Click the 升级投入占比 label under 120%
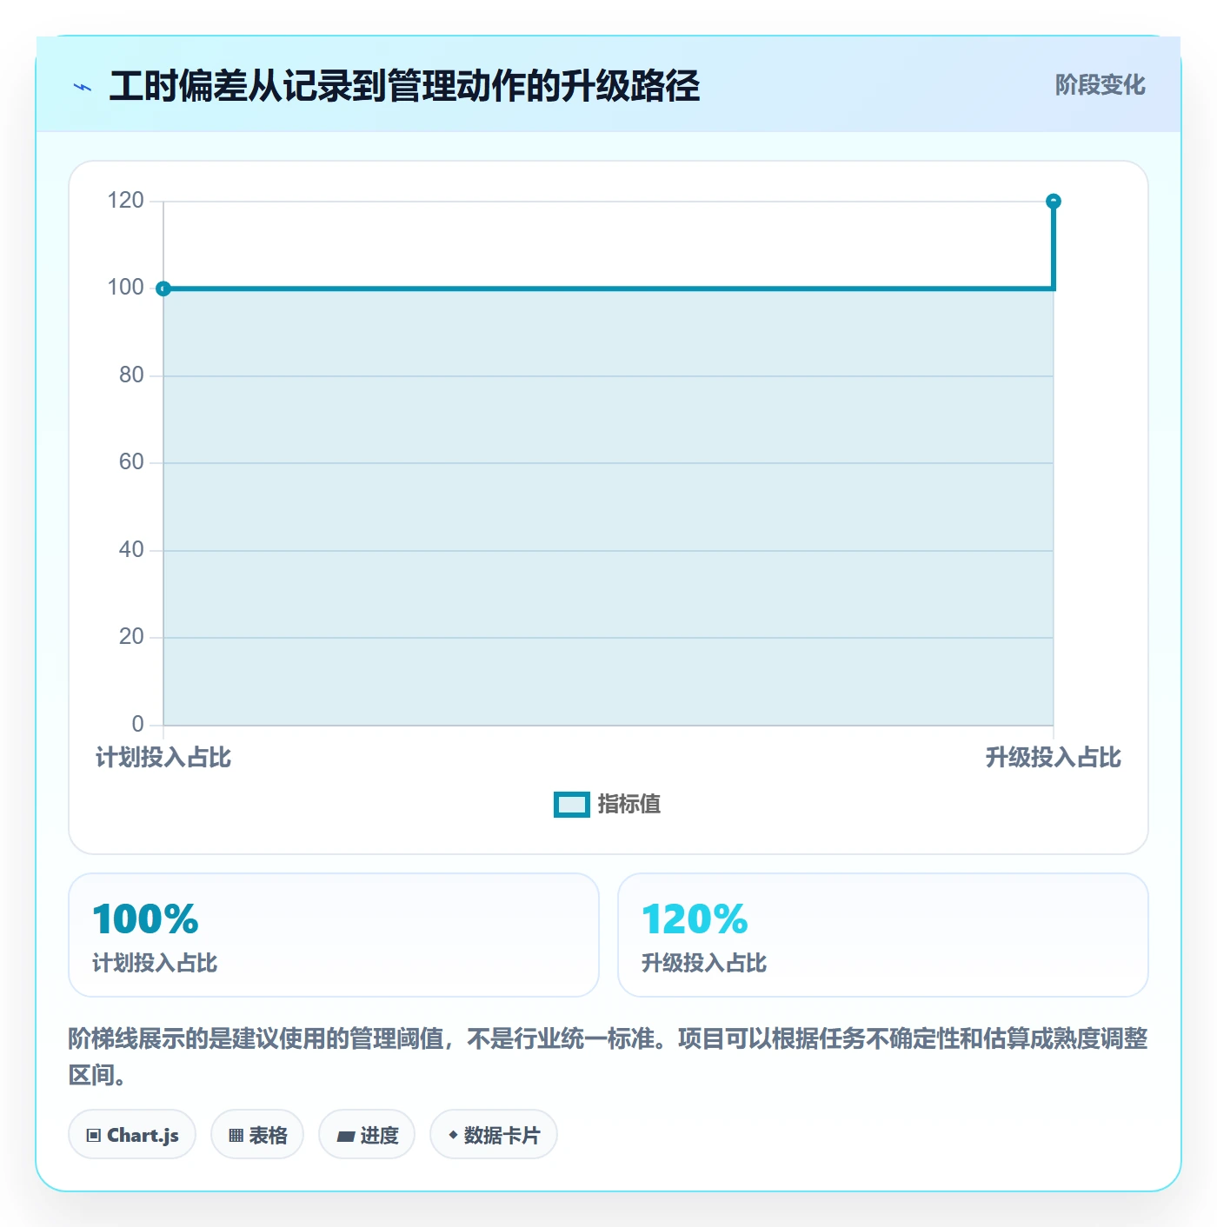Viewport: 1217px width, 1227px height. [704, 963]
